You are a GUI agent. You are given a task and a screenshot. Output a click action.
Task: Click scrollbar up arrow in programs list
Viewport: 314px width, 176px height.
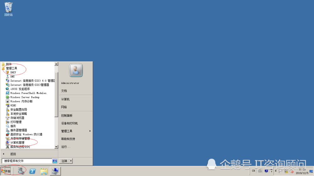(56, 64)
